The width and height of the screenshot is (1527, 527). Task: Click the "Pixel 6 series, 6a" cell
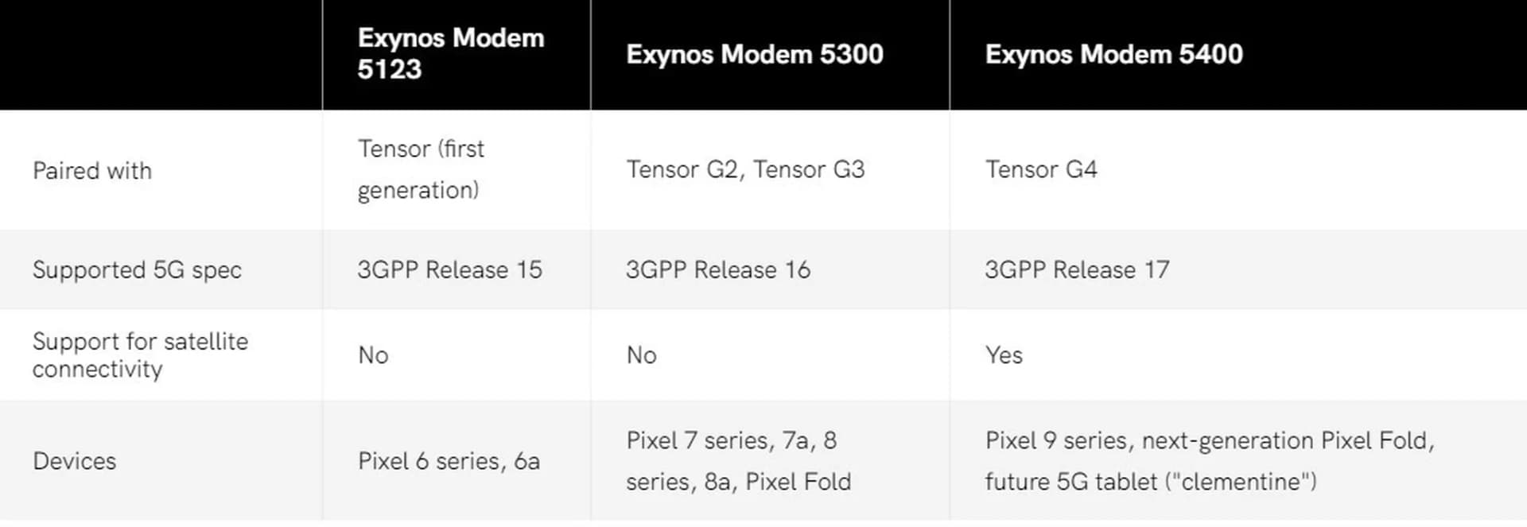449,461
